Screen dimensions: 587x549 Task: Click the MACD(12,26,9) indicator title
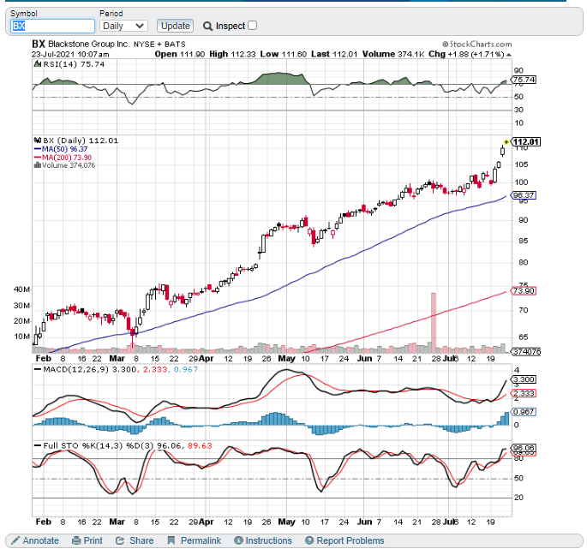click(76, 369)
